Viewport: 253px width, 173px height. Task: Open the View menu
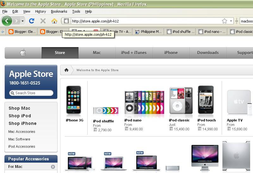coord(27,11)
